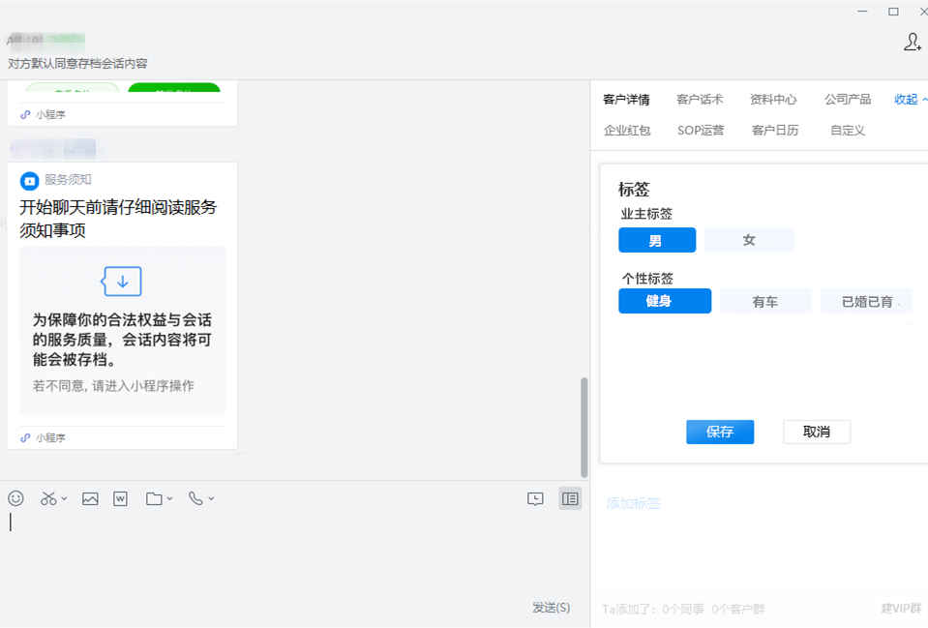Expand the phone call options dropdown arrow
Screen dimensions: 928x628
point(211,499)
